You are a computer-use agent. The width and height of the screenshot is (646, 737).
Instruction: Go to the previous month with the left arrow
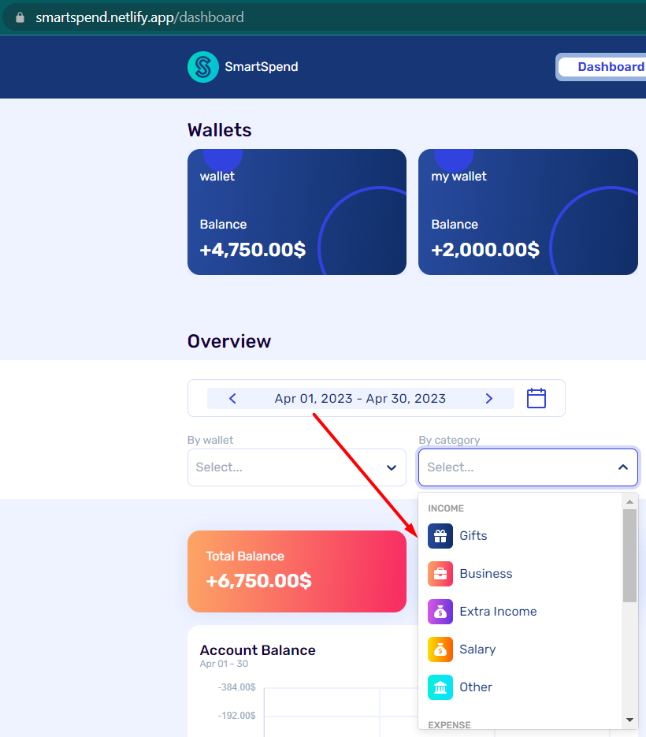click(232, 398)
